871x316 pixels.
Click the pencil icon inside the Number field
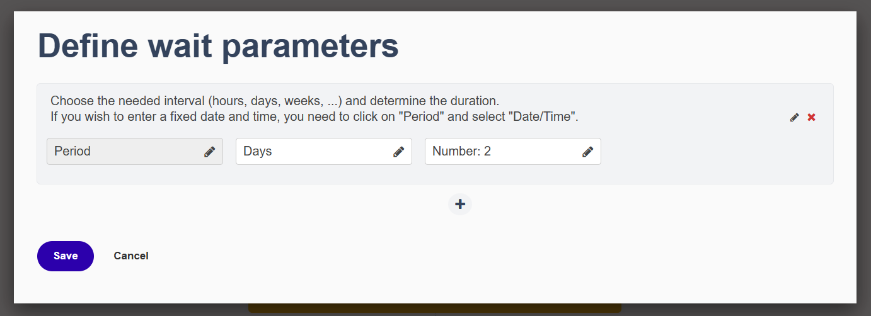(x=588, y=152)
